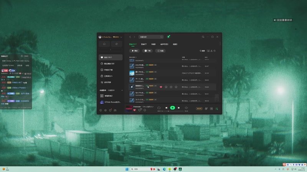This screenshot has width=307, height=172.
Task: Open Local and Downloads in the sidebar
Action: click(111, 70)
